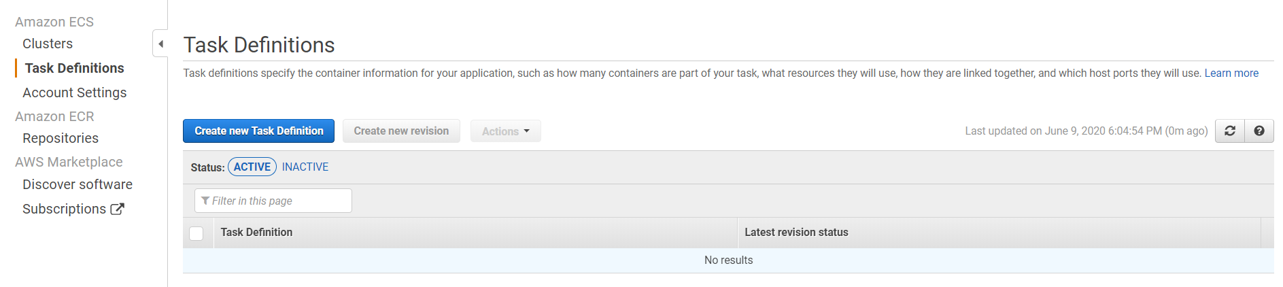This screenshot has height=287, width=1283.
Task: Toggle the select-all task definitions checkbox
Action: (x=196, y=233)
